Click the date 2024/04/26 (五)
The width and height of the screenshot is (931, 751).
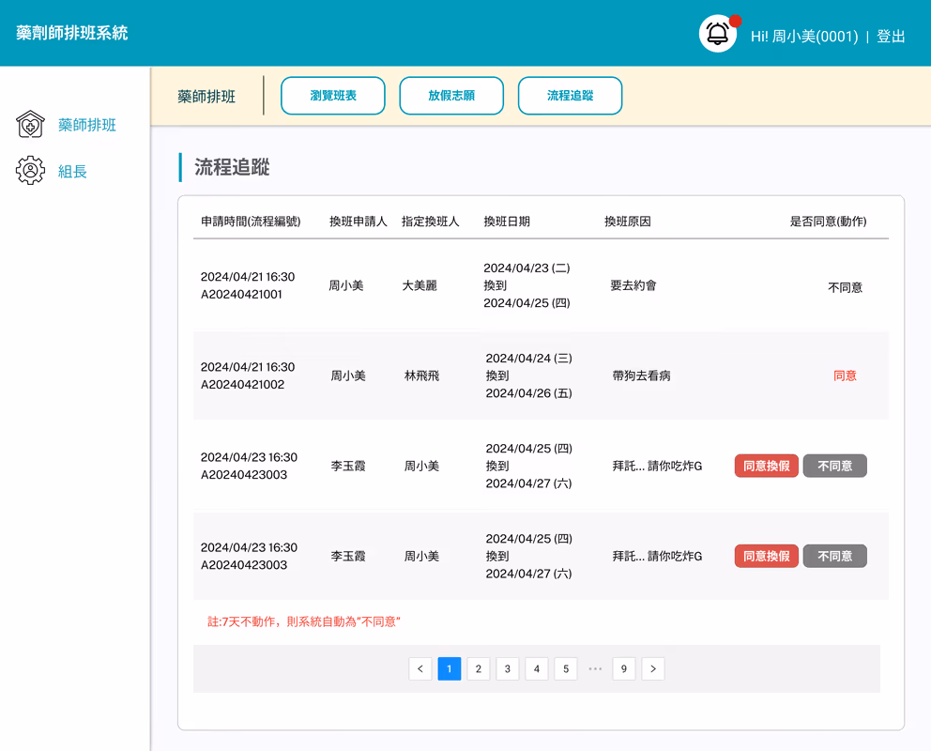pyautogui.click(x=529, y=393)
